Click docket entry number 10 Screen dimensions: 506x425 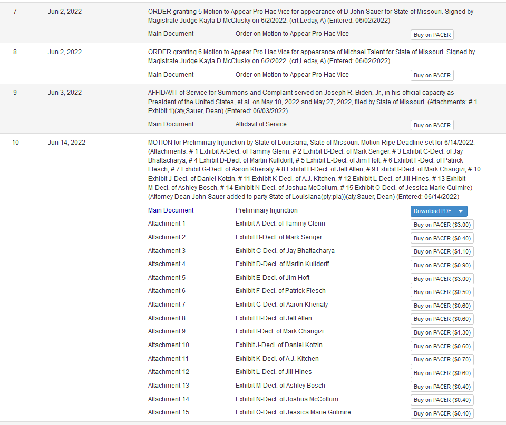(x=15, y=143)
